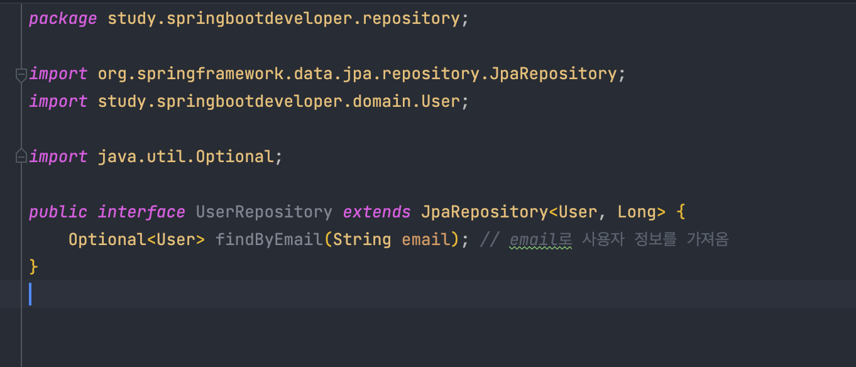Image resolution: width=856 pixels, height=367 pixels.
Task: Click 'org.springframework.data.jpa.repository.JpaRepository' import path
Action: coord(357,74)
